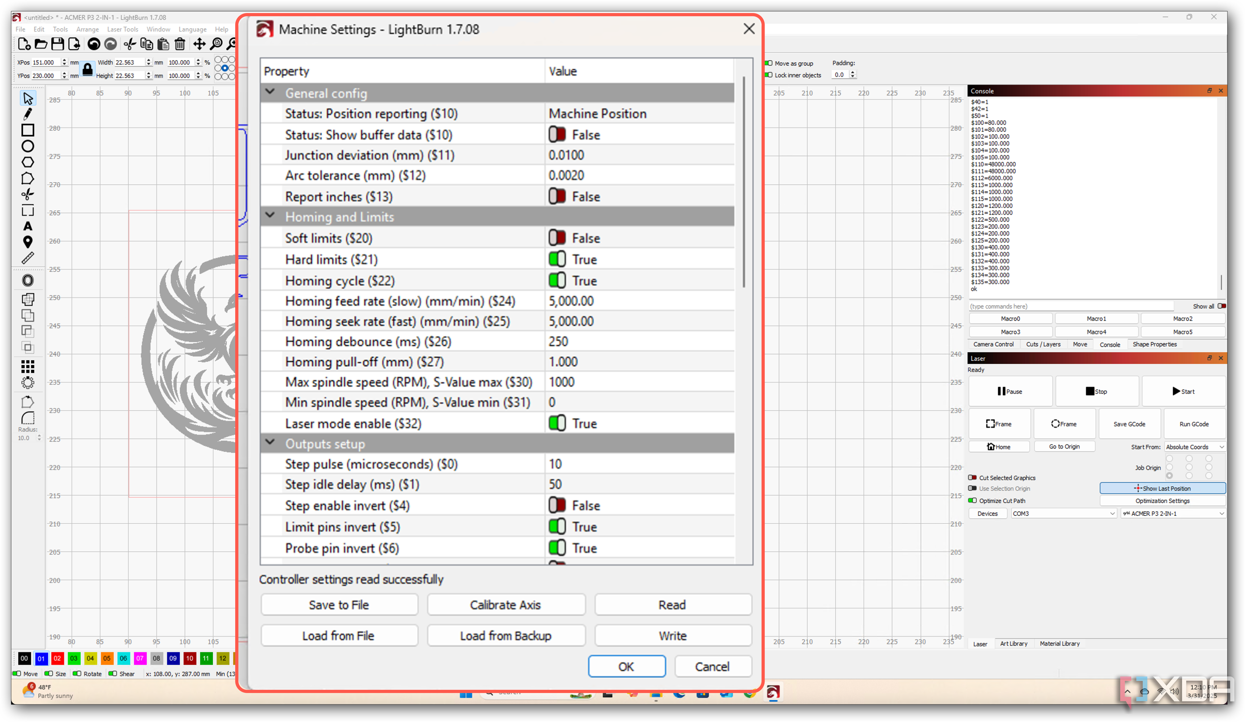Toggle Optimize Cut Path switch

coord(972,500)
